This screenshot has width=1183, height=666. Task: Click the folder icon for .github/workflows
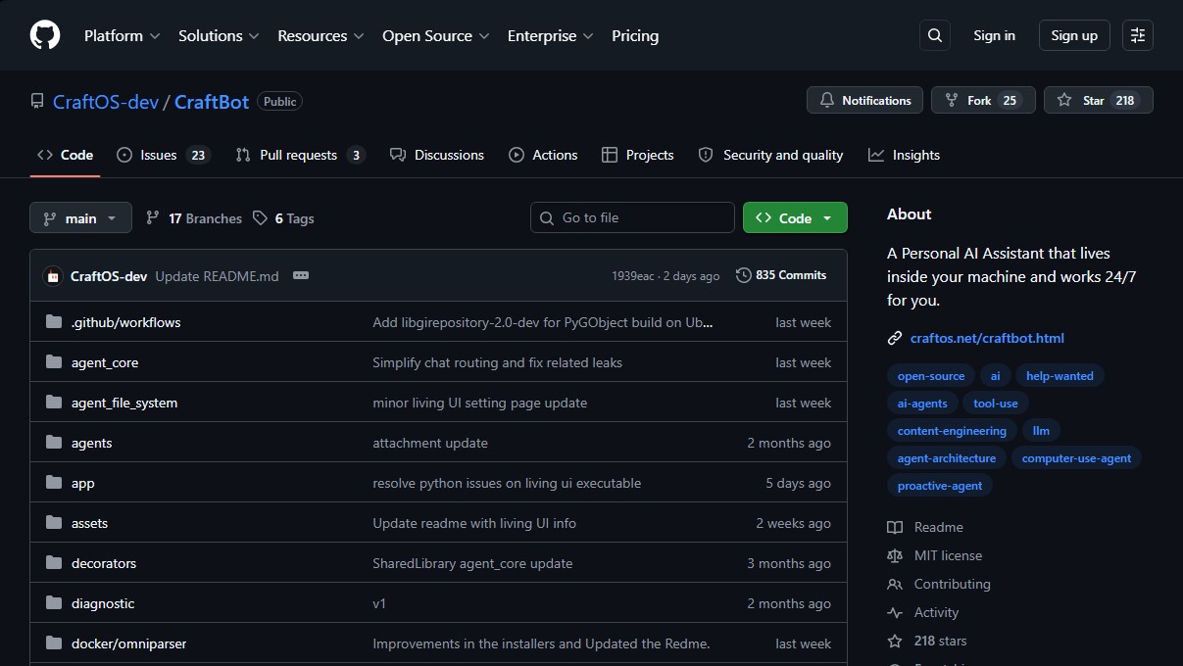(54, 322)
